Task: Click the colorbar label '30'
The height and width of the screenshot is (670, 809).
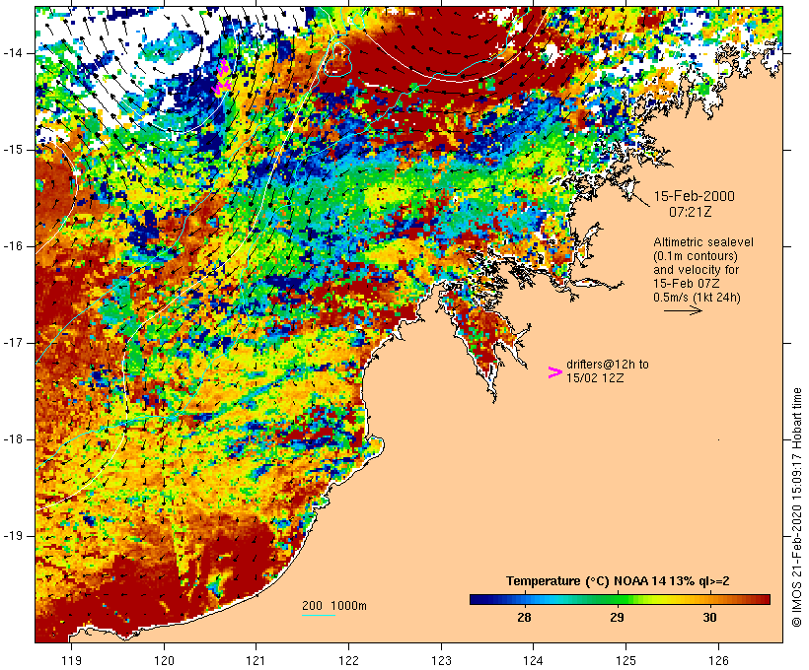Action: (x=709, y=618)
